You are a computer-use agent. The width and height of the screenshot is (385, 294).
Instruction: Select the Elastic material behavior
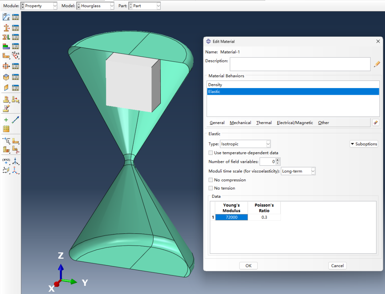293,92
